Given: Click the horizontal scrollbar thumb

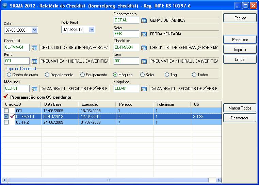Looking at the screenshot, I should 108,180.
